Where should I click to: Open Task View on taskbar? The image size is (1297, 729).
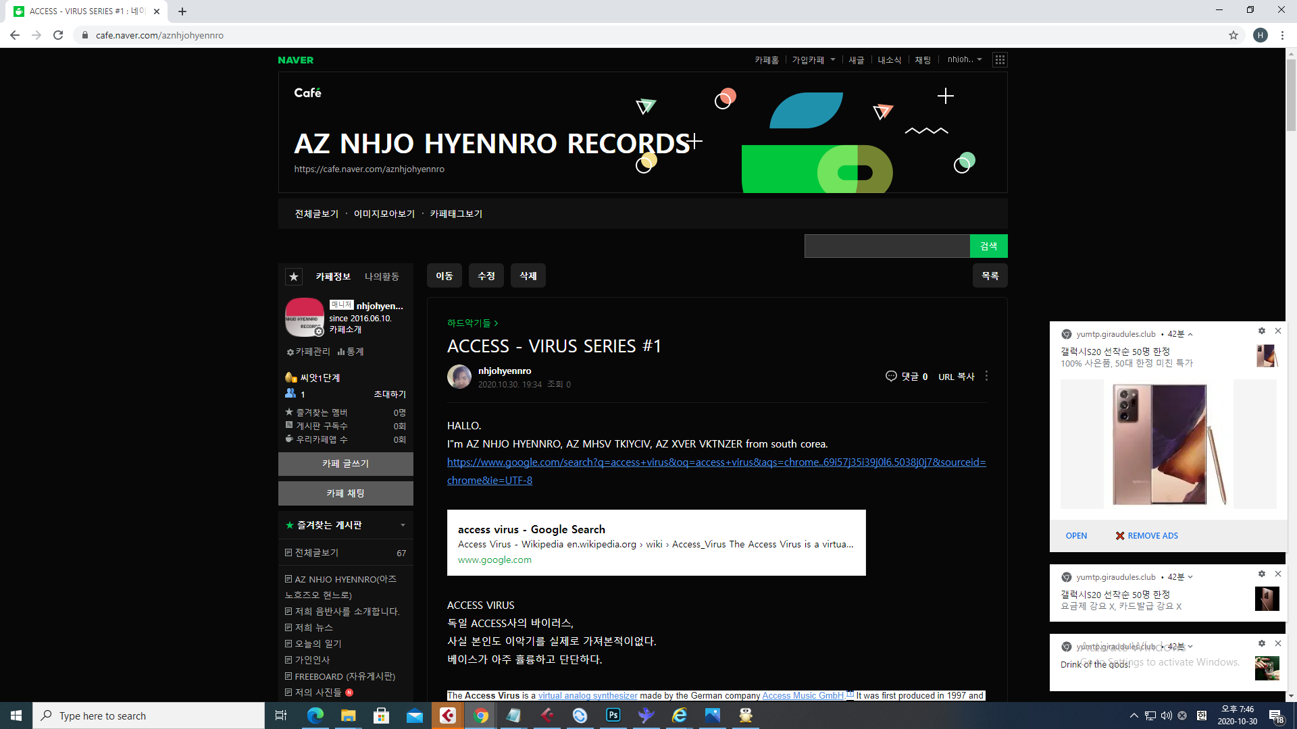tap(281, 715)
